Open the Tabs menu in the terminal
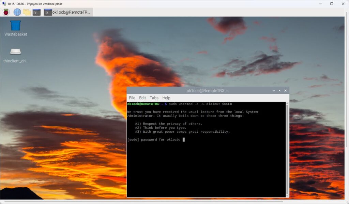This screenshot has width=349, height=204. pyautogui.click(x=154, y=98)
